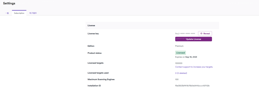259x106 pixels.
Task: Click the Product status label
Action: pos(96,53)
